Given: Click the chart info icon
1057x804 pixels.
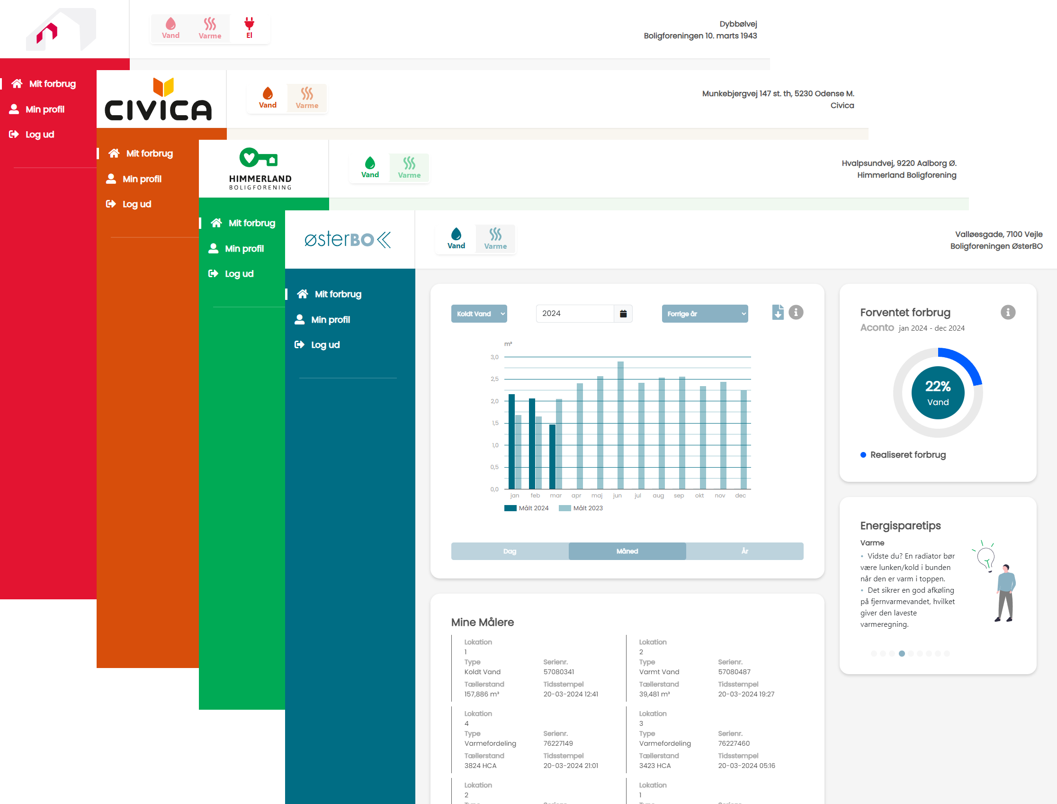Looking at the screenshot, I should (796, 313).
